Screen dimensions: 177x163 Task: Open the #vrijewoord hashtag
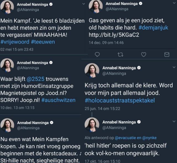[x=14, y=42]
